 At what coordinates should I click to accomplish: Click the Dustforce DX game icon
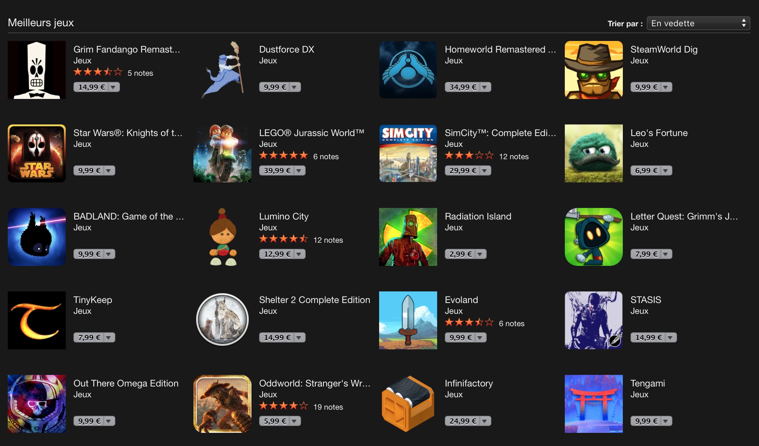pos(222,70)
